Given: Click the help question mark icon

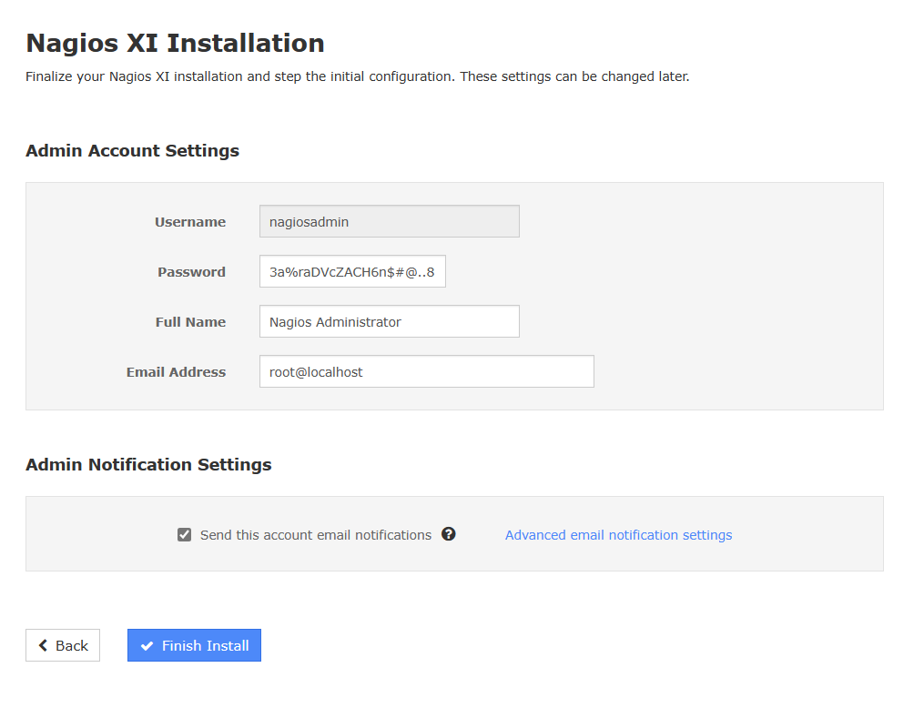Looking at the screenshot, I should pyautogui.click(x=449, y=533).
